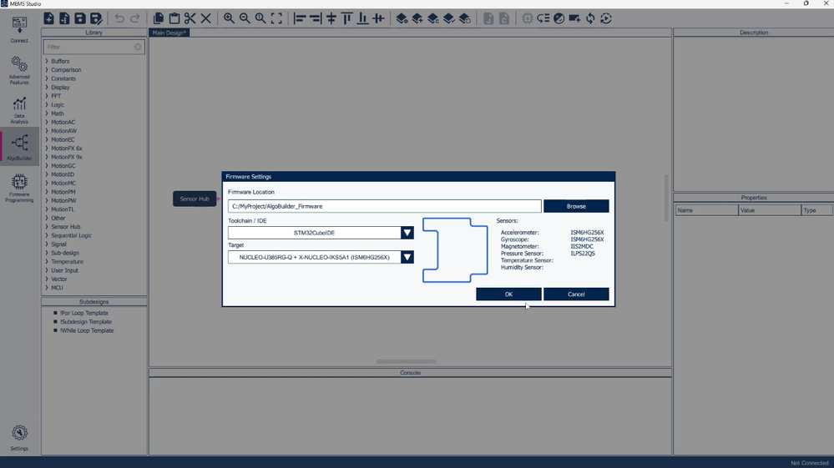
Task: Click the Delete X icon in toolbar
Action: pos(206,18)
